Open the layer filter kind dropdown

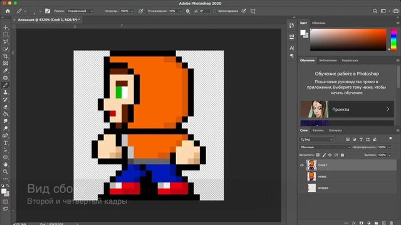point(316,139)
